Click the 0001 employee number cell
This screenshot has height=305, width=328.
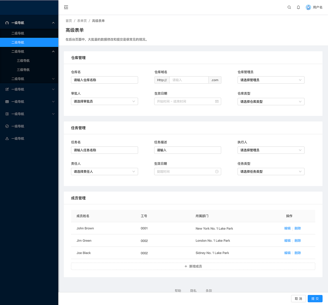click(x=144, y=228)
